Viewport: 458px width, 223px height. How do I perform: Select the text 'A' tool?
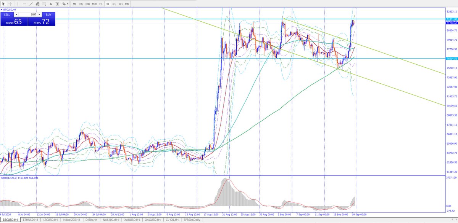tap(51, 4)
